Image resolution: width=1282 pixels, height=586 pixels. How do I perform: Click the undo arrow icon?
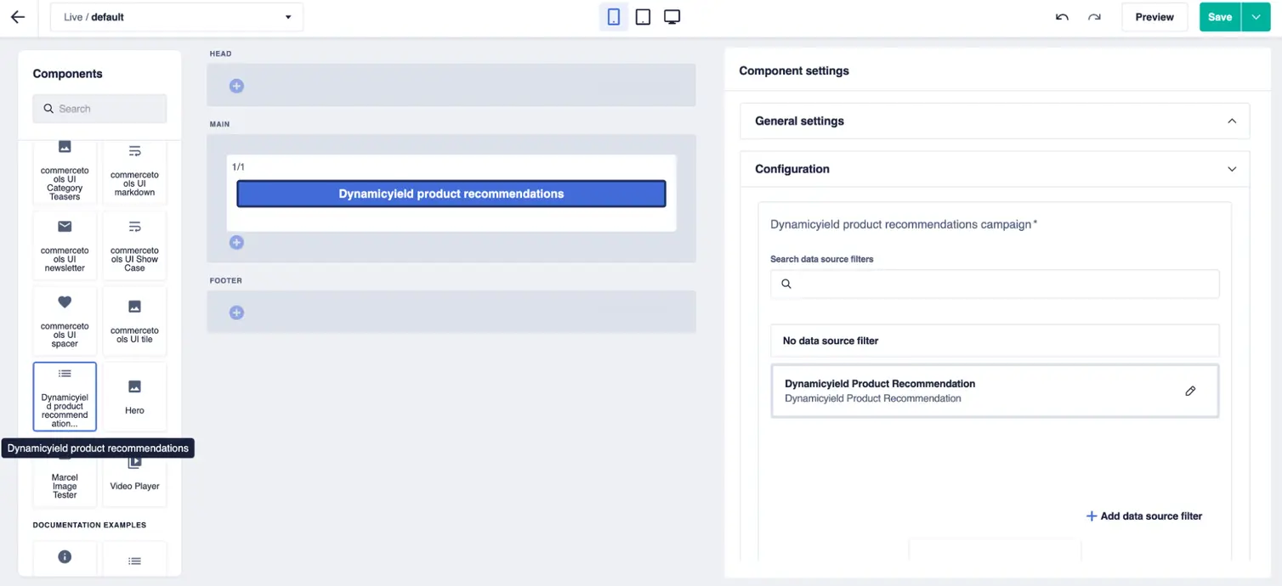click(x=1060, y=16)
